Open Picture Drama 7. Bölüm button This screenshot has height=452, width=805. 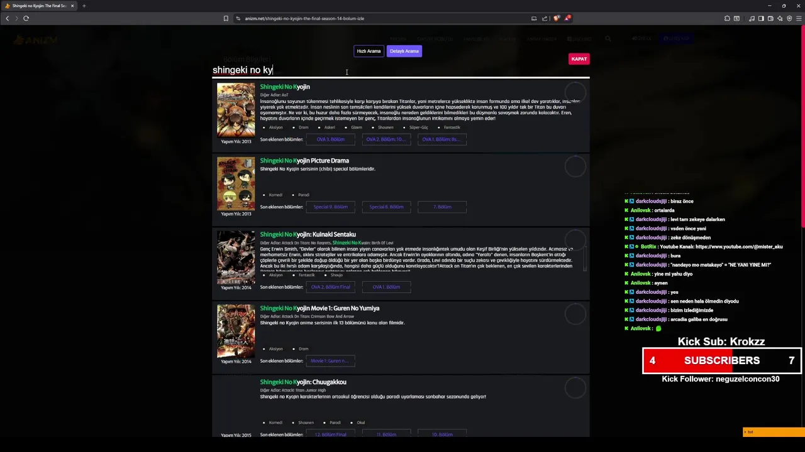click(442, 207)
